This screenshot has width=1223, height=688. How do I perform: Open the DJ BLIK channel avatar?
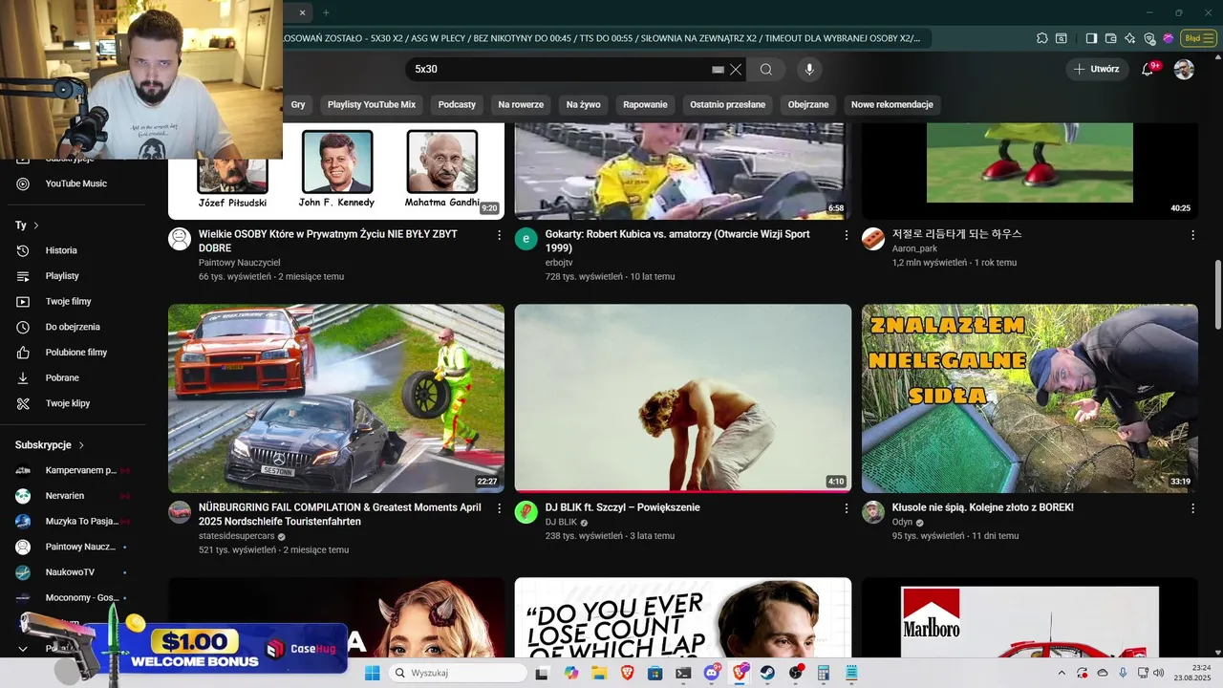(526, 512)
